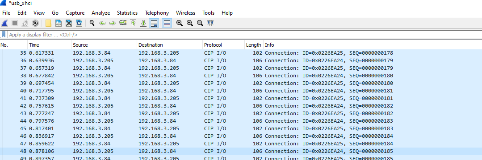The height and width of the screenshot is (160, 482).
Task: Open the Edit menu
Action: pyautogui.click(x=22, y=13)
